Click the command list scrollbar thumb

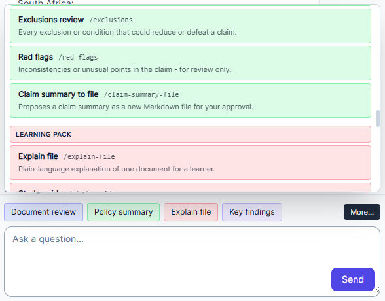tap(378, 118)
